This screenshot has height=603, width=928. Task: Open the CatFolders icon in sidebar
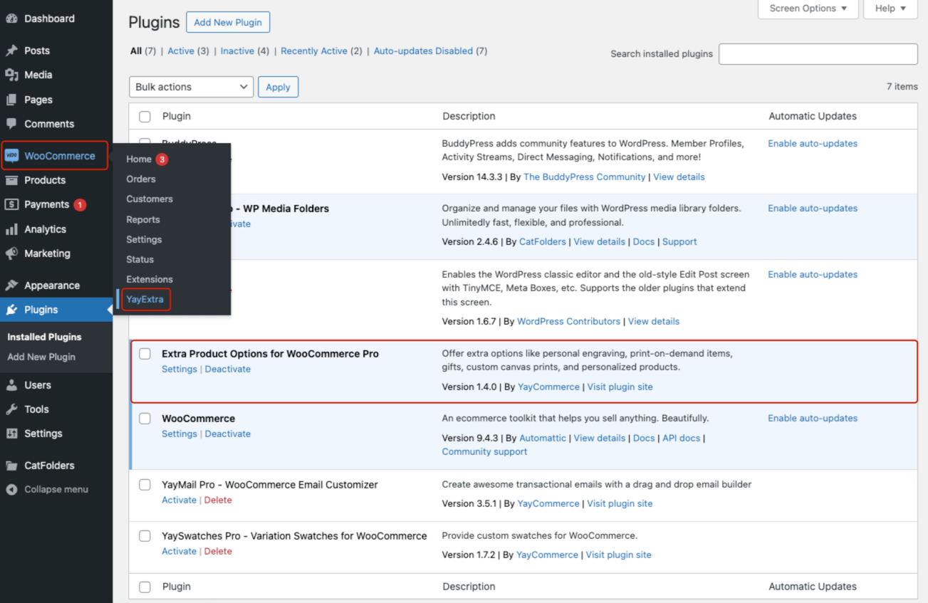point(14,465)
